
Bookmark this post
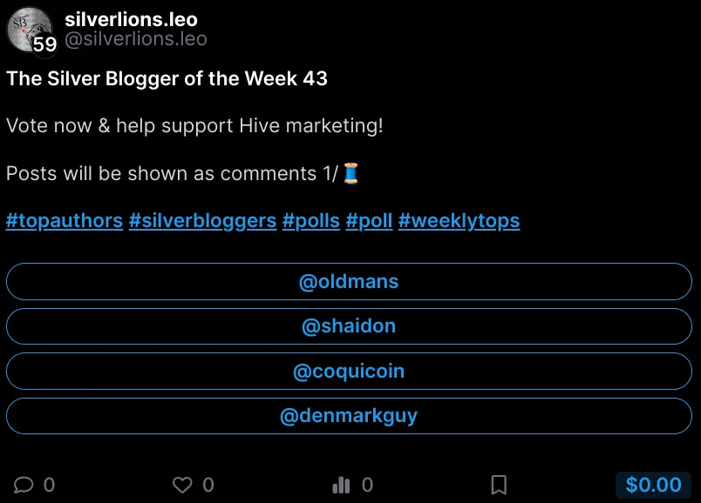[x=499, y=485]
